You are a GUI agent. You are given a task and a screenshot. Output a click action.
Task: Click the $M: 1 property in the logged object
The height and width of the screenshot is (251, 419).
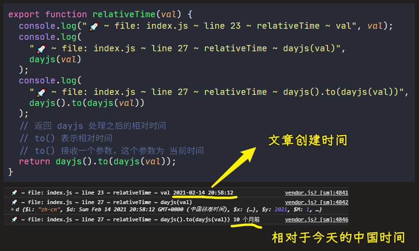click(301, 209)
